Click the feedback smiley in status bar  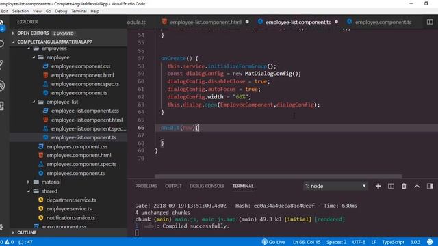(x=430, y=242)
